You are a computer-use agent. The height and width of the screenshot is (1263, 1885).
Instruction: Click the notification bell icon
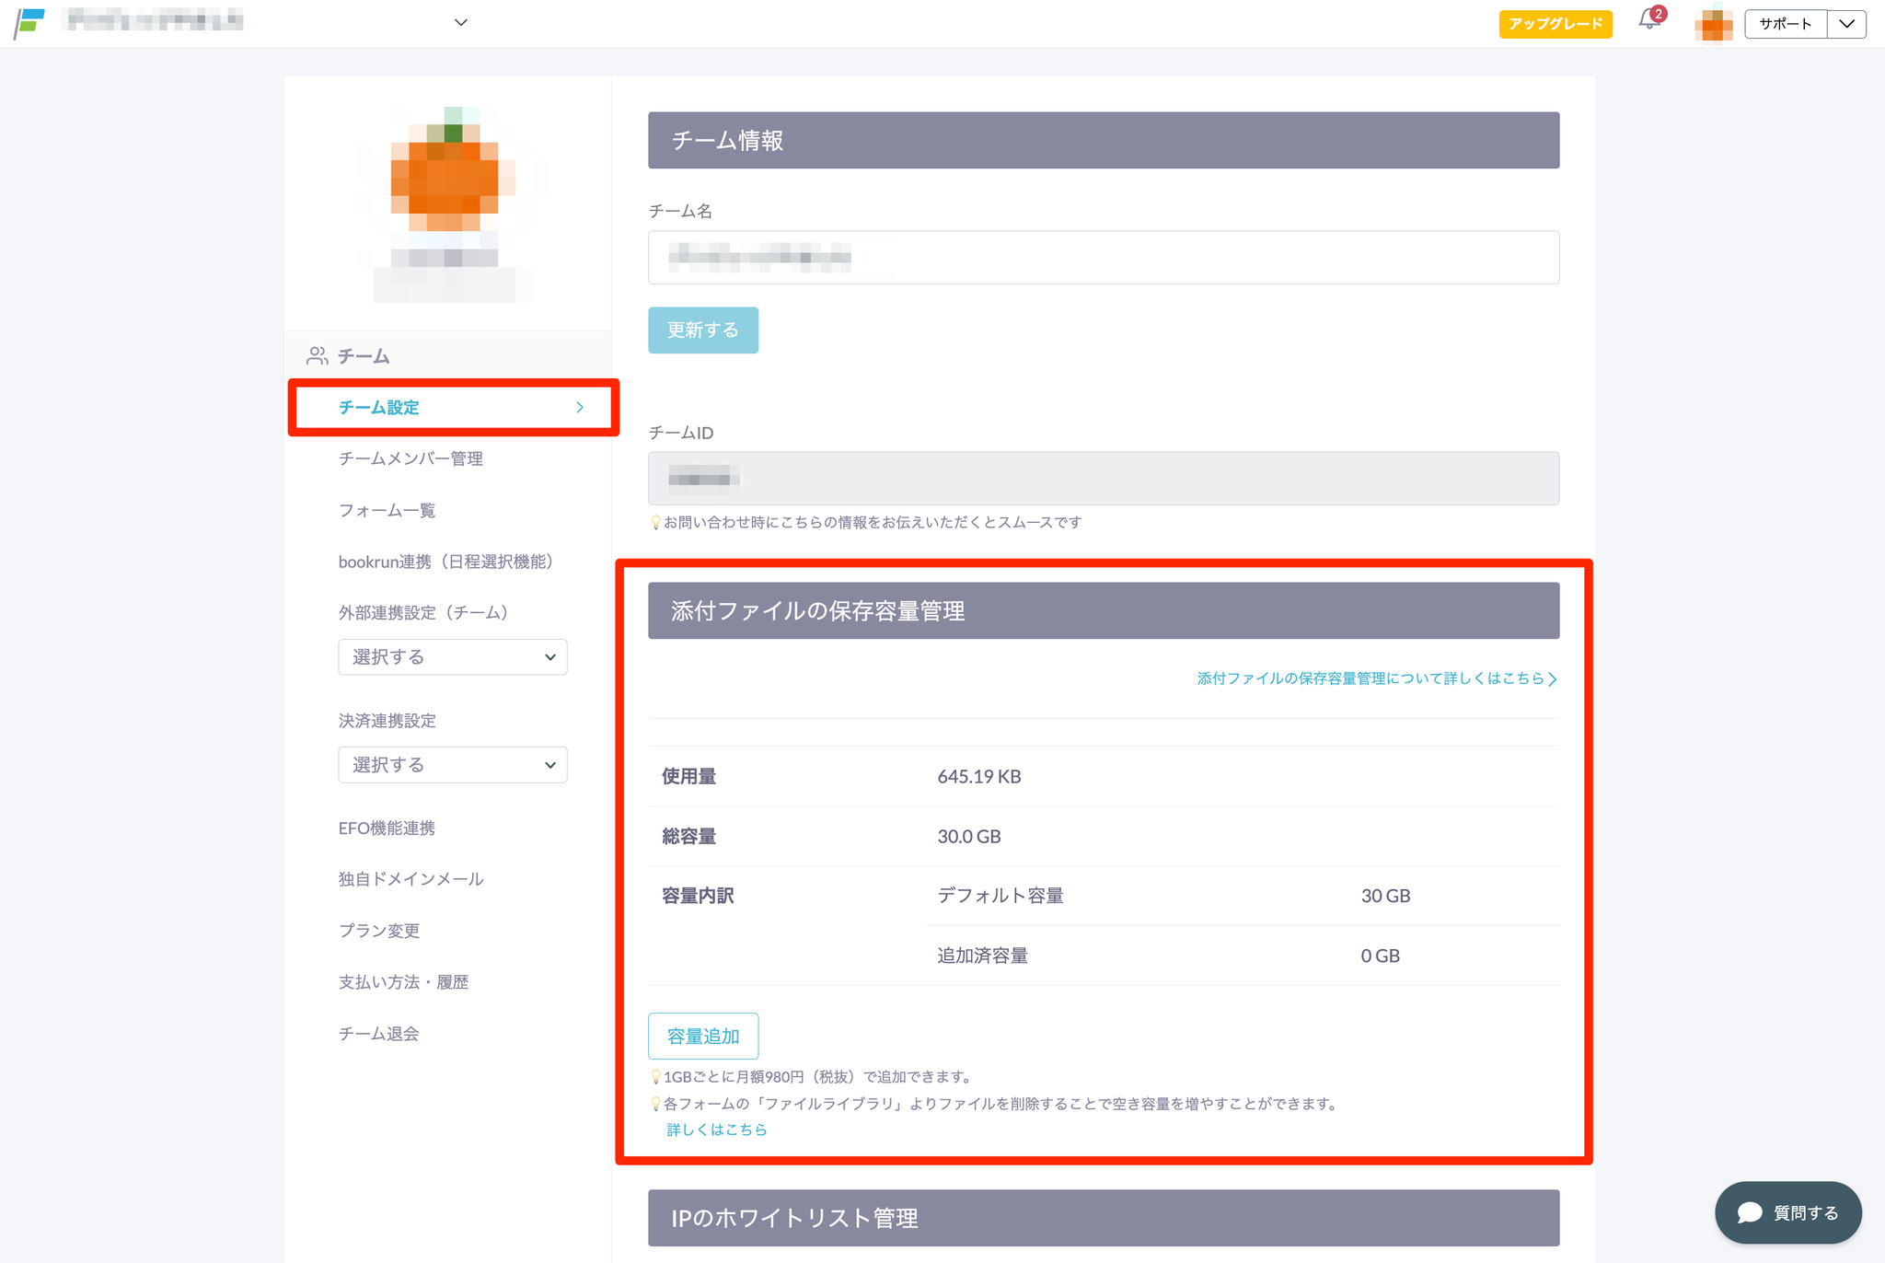(x=1648, y=21)
